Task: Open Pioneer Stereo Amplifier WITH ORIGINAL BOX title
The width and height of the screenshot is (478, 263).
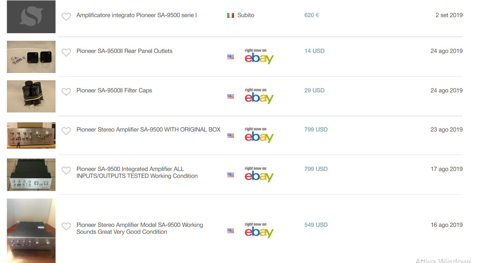Action: click(x=148, y=130)
